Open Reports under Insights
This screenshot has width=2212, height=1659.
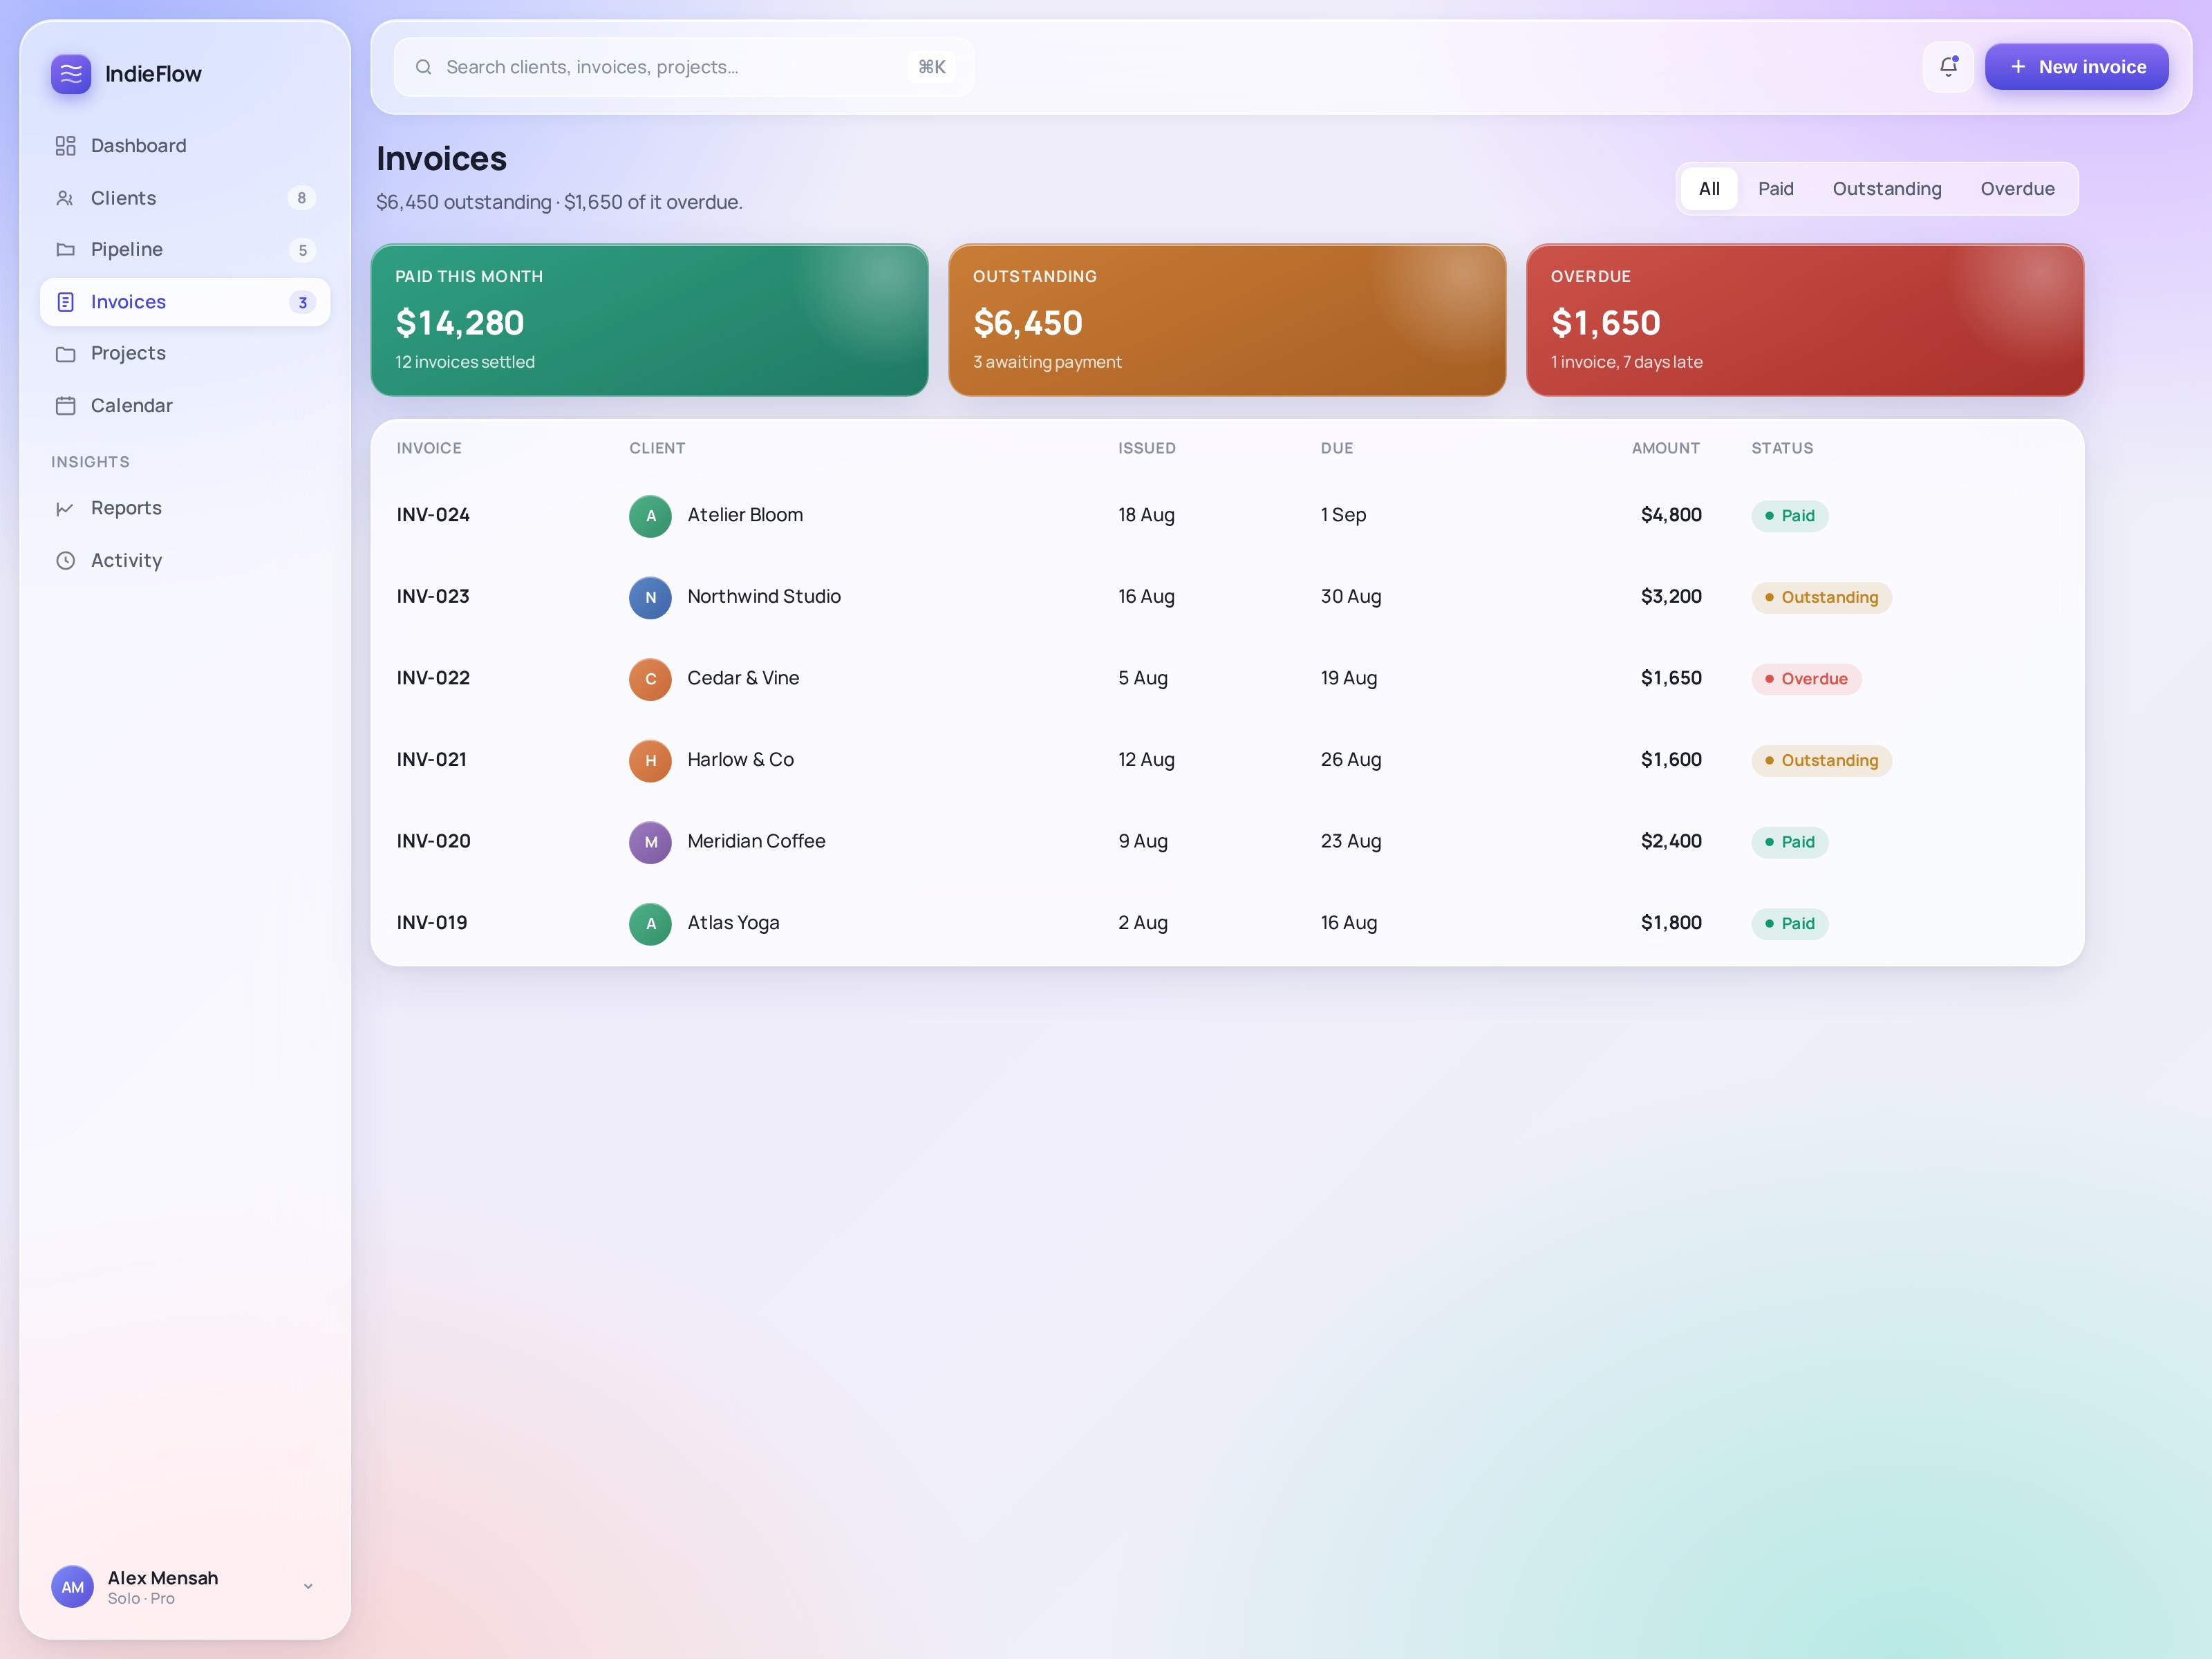185,508
